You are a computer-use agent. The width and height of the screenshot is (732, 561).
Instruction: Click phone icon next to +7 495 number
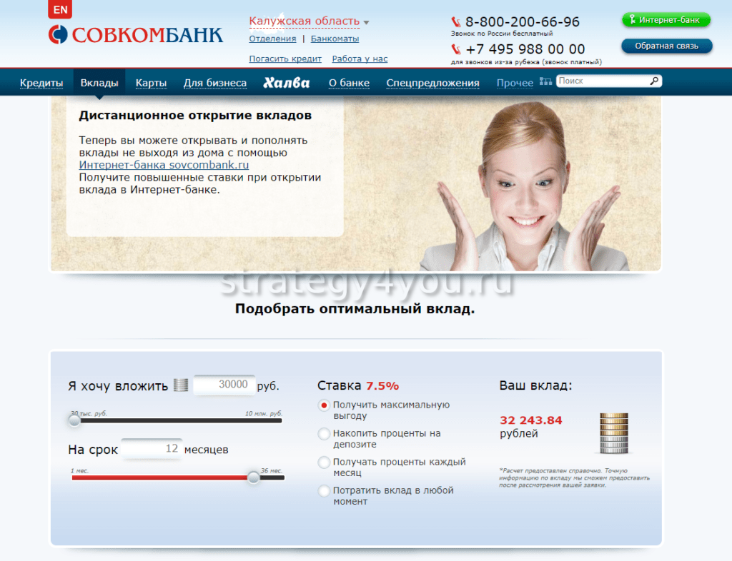[x=456, y=49]
